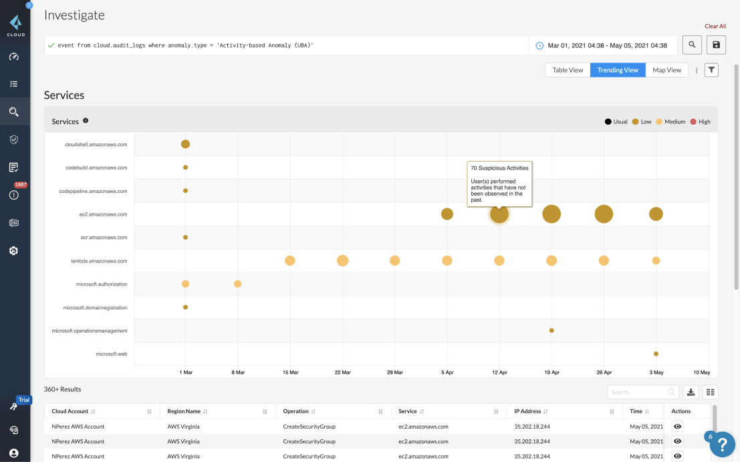Save the query with floppy disk icon
Image resolution: width=740 pixels, height=462 pixels.
[716, 45]
